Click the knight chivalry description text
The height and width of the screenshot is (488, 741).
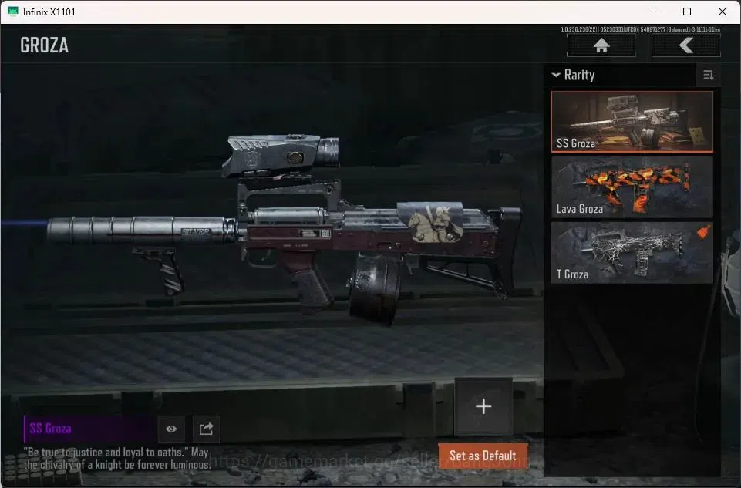117,459
